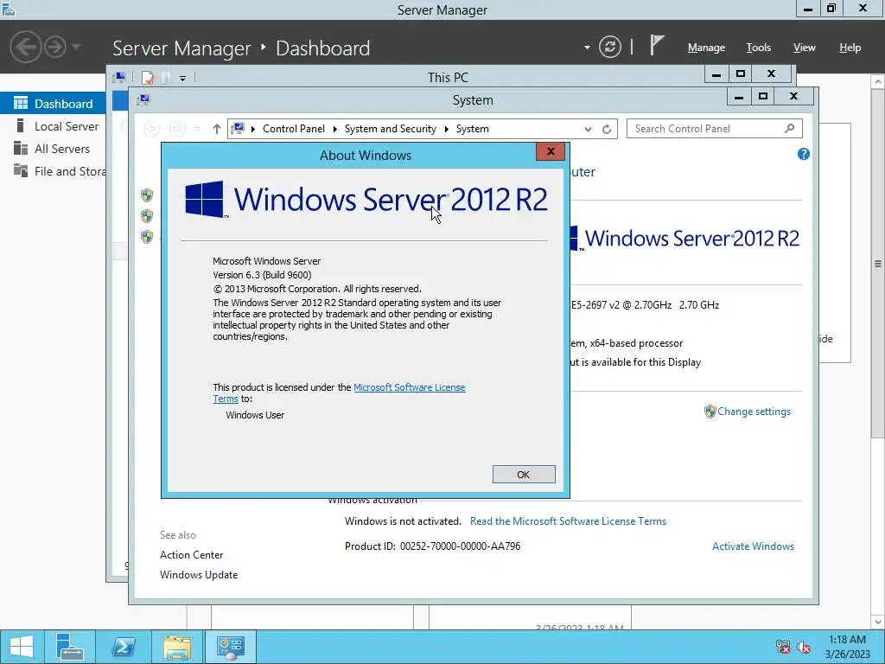The height and width of the screenshot is (664, 885).
Task: Open View menu in Server Manager
Action: click(x=804, y=48)
